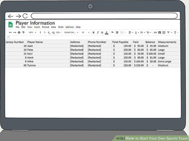The width and height of the screenshot is (189, 141).
Task: Open the borders grid icon
Action: tap(117, 32)
